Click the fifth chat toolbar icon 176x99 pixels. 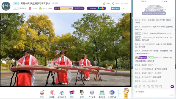click(152, 86)
